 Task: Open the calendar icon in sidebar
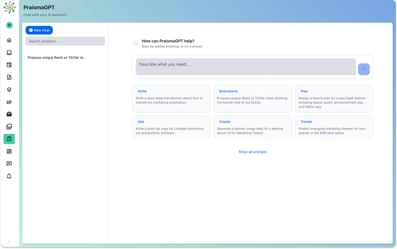pyautogui.click(x=9, y=65)
